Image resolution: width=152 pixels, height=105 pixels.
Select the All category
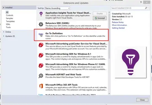[x=7, y=12]
